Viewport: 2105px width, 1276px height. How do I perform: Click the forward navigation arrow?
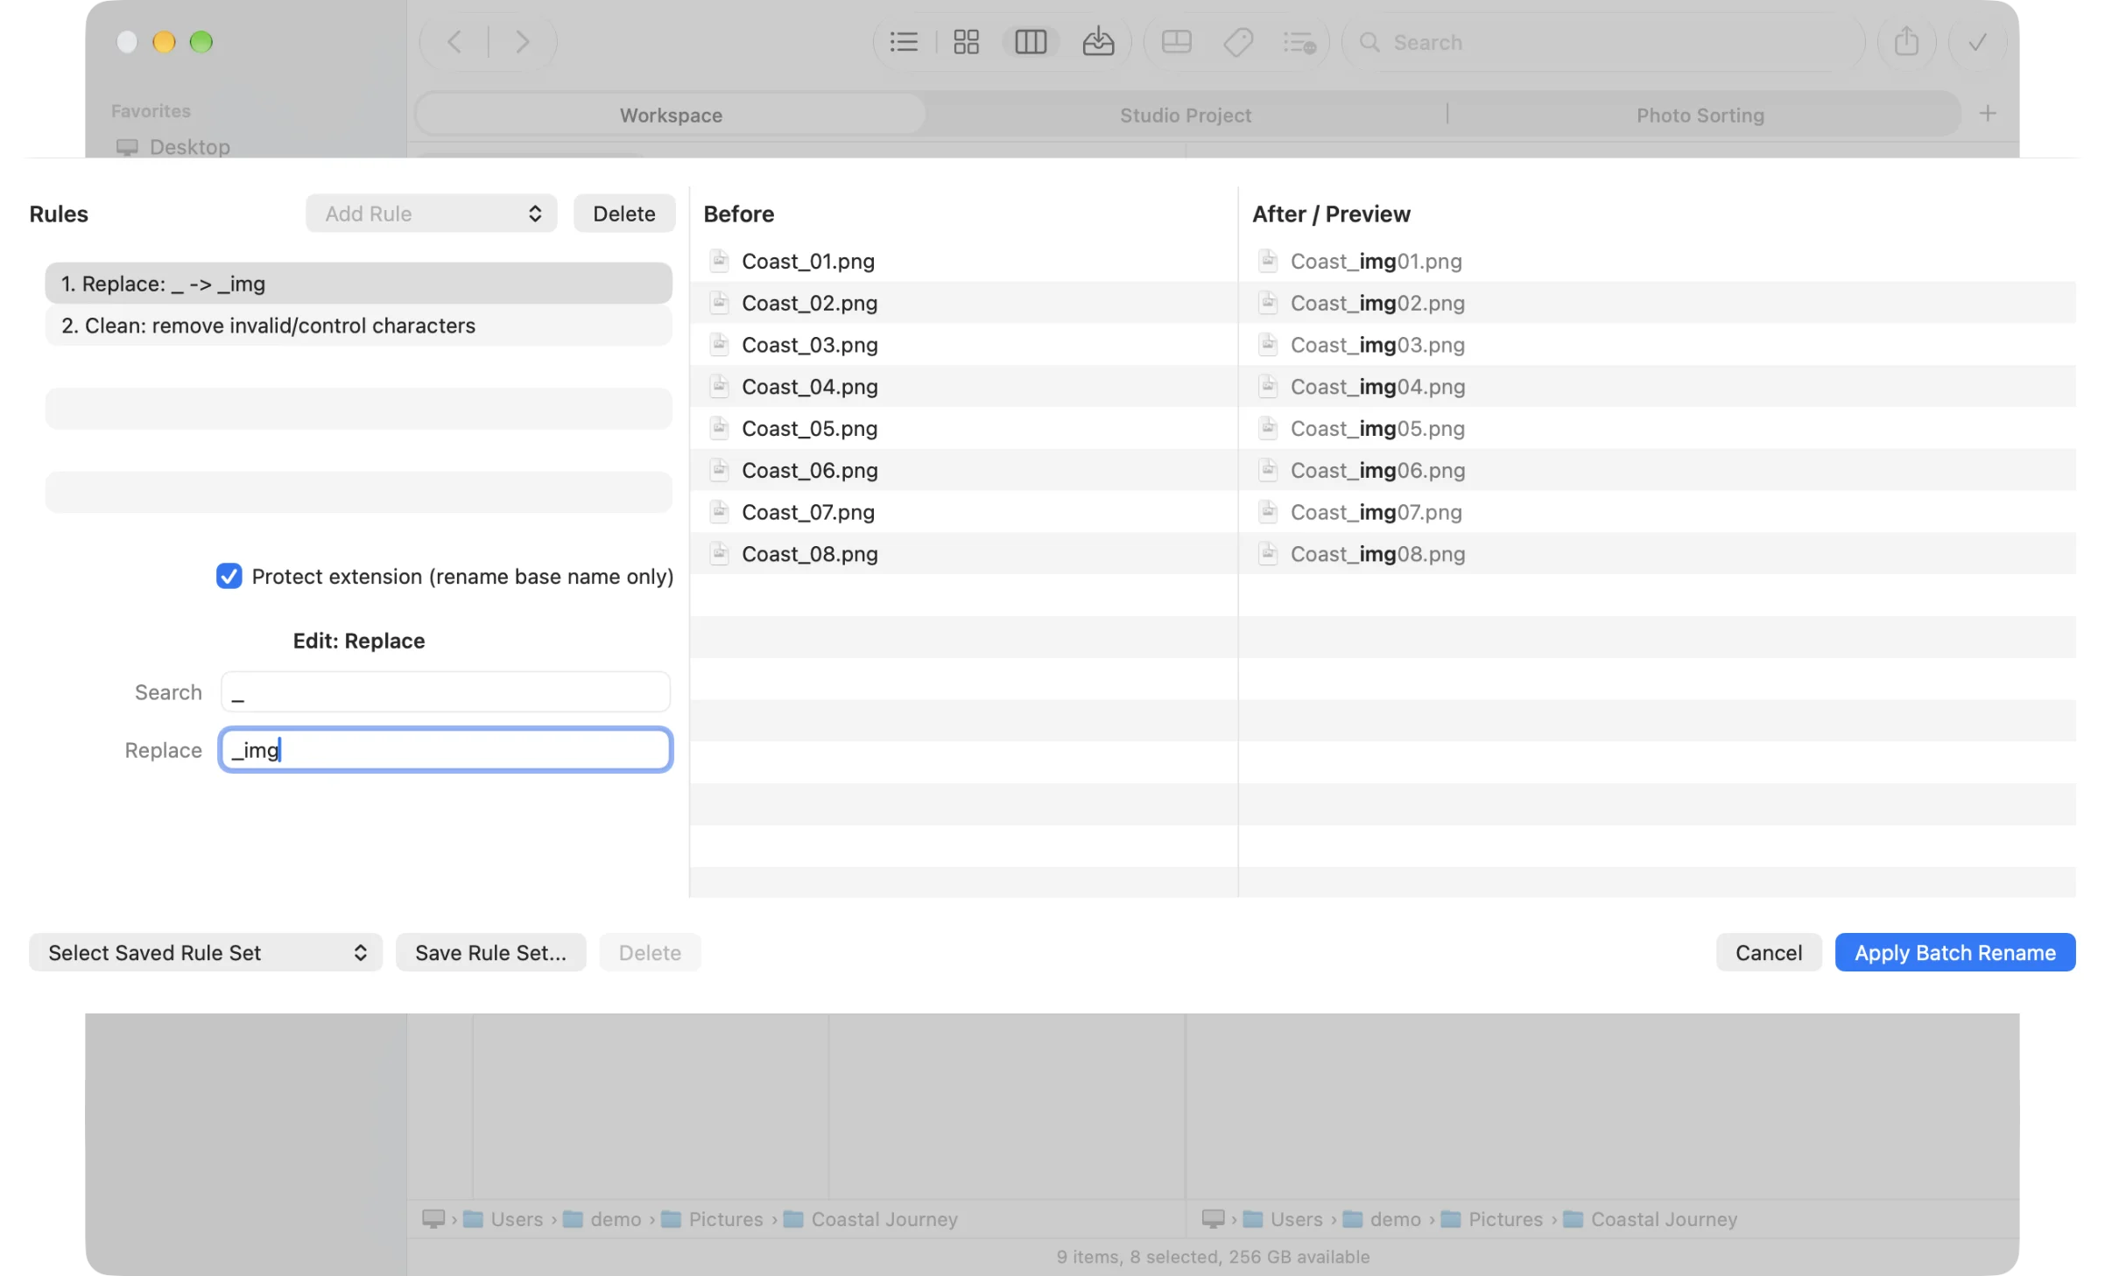[x=522, y=42]
